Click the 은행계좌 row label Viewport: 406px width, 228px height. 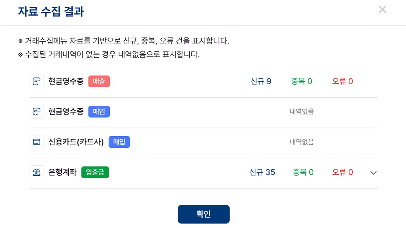(62, 172)
